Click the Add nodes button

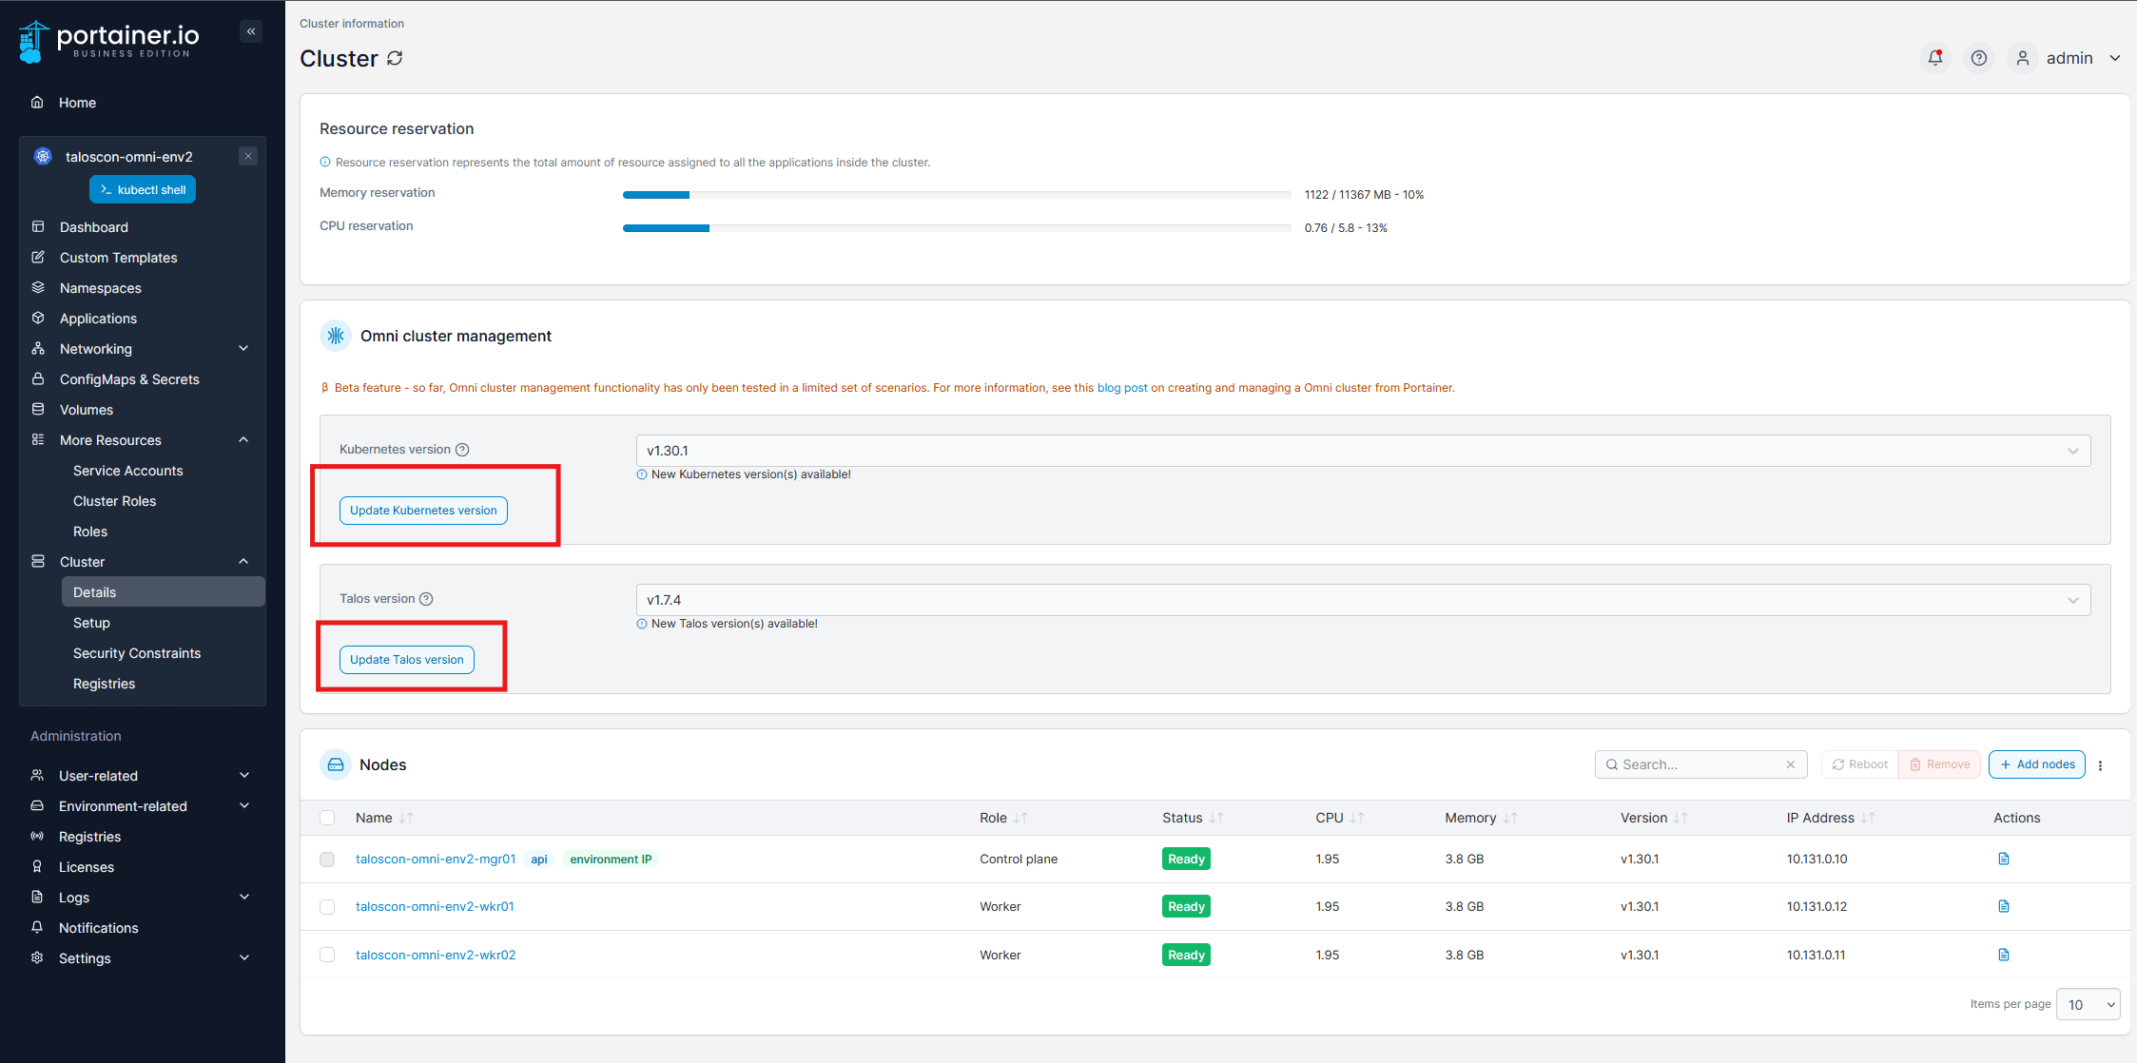click(2037, 764)
